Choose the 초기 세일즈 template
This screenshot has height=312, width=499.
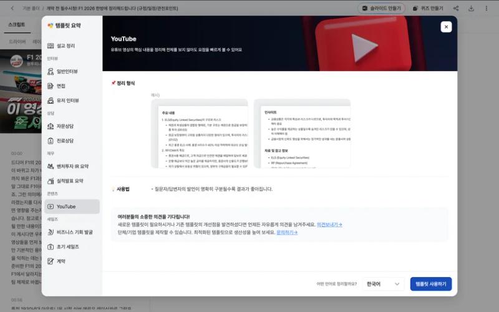72,246
